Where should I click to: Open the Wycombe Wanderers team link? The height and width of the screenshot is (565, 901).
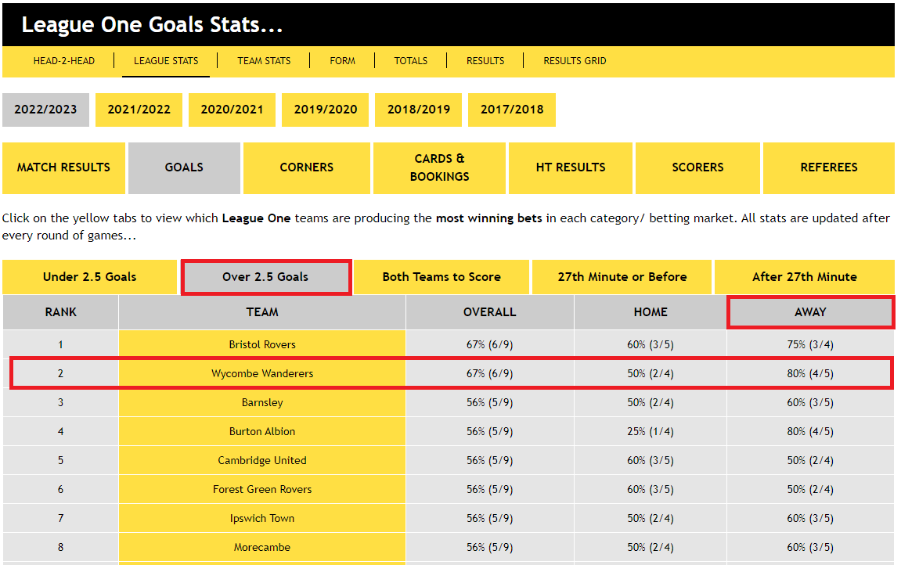262,374
